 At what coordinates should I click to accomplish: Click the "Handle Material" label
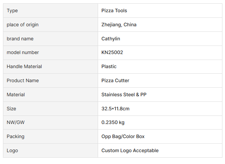pyautogui.click(x=24, y=67)
